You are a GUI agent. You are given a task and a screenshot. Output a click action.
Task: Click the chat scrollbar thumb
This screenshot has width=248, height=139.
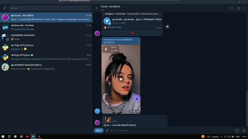coord(247,109)
